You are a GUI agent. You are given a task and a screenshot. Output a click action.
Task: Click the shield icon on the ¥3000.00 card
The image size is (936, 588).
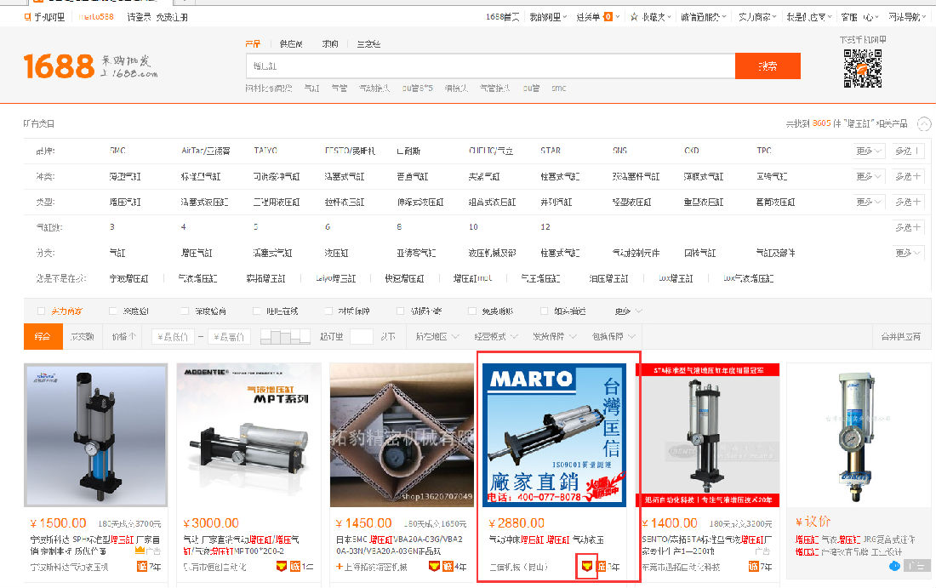[282, 566]
